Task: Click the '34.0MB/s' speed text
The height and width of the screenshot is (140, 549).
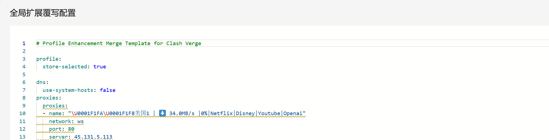Action: point(182,113)
